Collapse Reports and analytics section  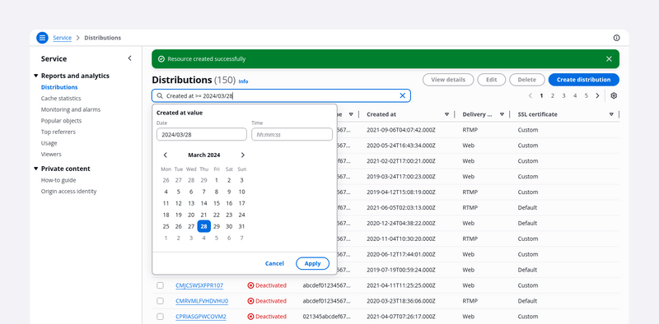coord(35,76)
